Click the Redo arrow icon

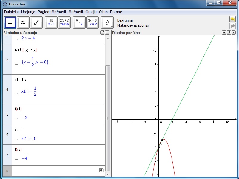click(x=232, y=26)
